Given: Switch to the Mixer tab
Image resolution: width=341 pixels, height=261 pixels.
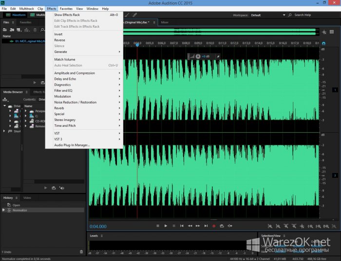Looking at the screenshot, I should (165, 22).
